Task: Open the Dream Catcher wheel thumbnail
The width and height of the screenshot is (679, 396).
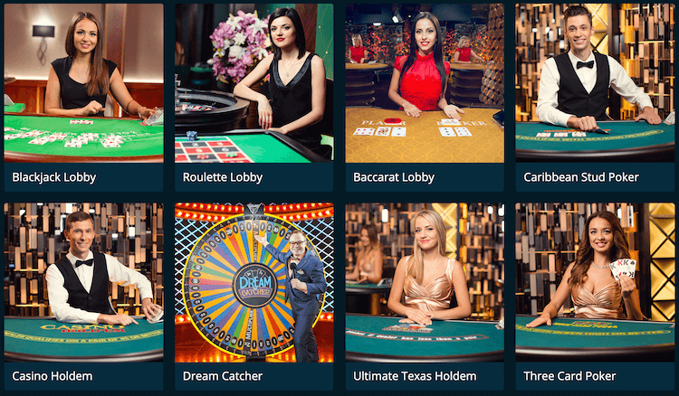Action: pyautogui.click(x=254, y=282)
